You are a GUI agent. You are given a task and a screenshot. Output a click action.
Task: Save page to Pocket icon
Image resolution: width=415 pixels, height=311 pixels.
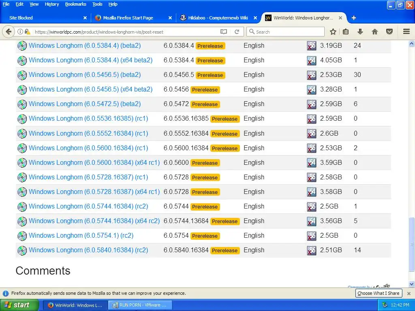coord(389,32)
